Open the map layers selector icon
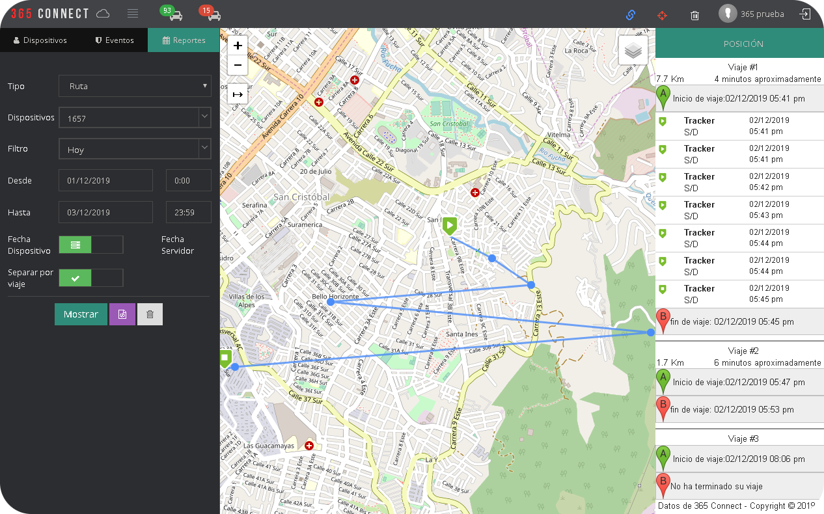 point(633,49)
